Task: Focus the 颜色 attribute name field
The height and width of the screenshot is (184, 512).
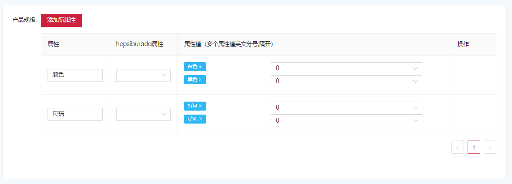Action: tap(75, 75)
